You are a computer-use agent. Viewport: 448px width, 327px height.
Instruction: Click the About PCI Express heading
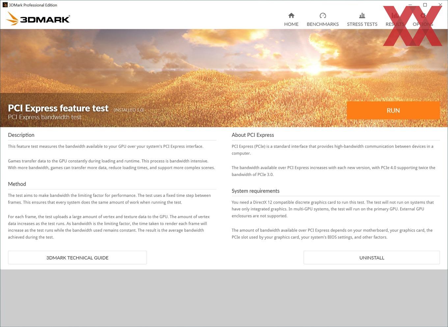pyautogui.click(x=253, y=135)
